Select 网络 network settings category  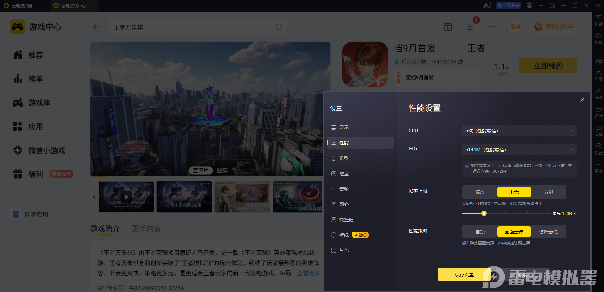(360, 204)
